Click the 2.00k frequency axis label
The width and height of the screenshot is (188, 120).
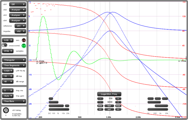click(138, 117)
